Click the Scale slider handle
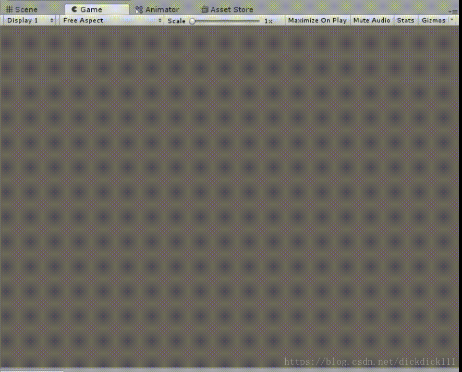Screen dimensions: 462x372 [x=192, y=21]
